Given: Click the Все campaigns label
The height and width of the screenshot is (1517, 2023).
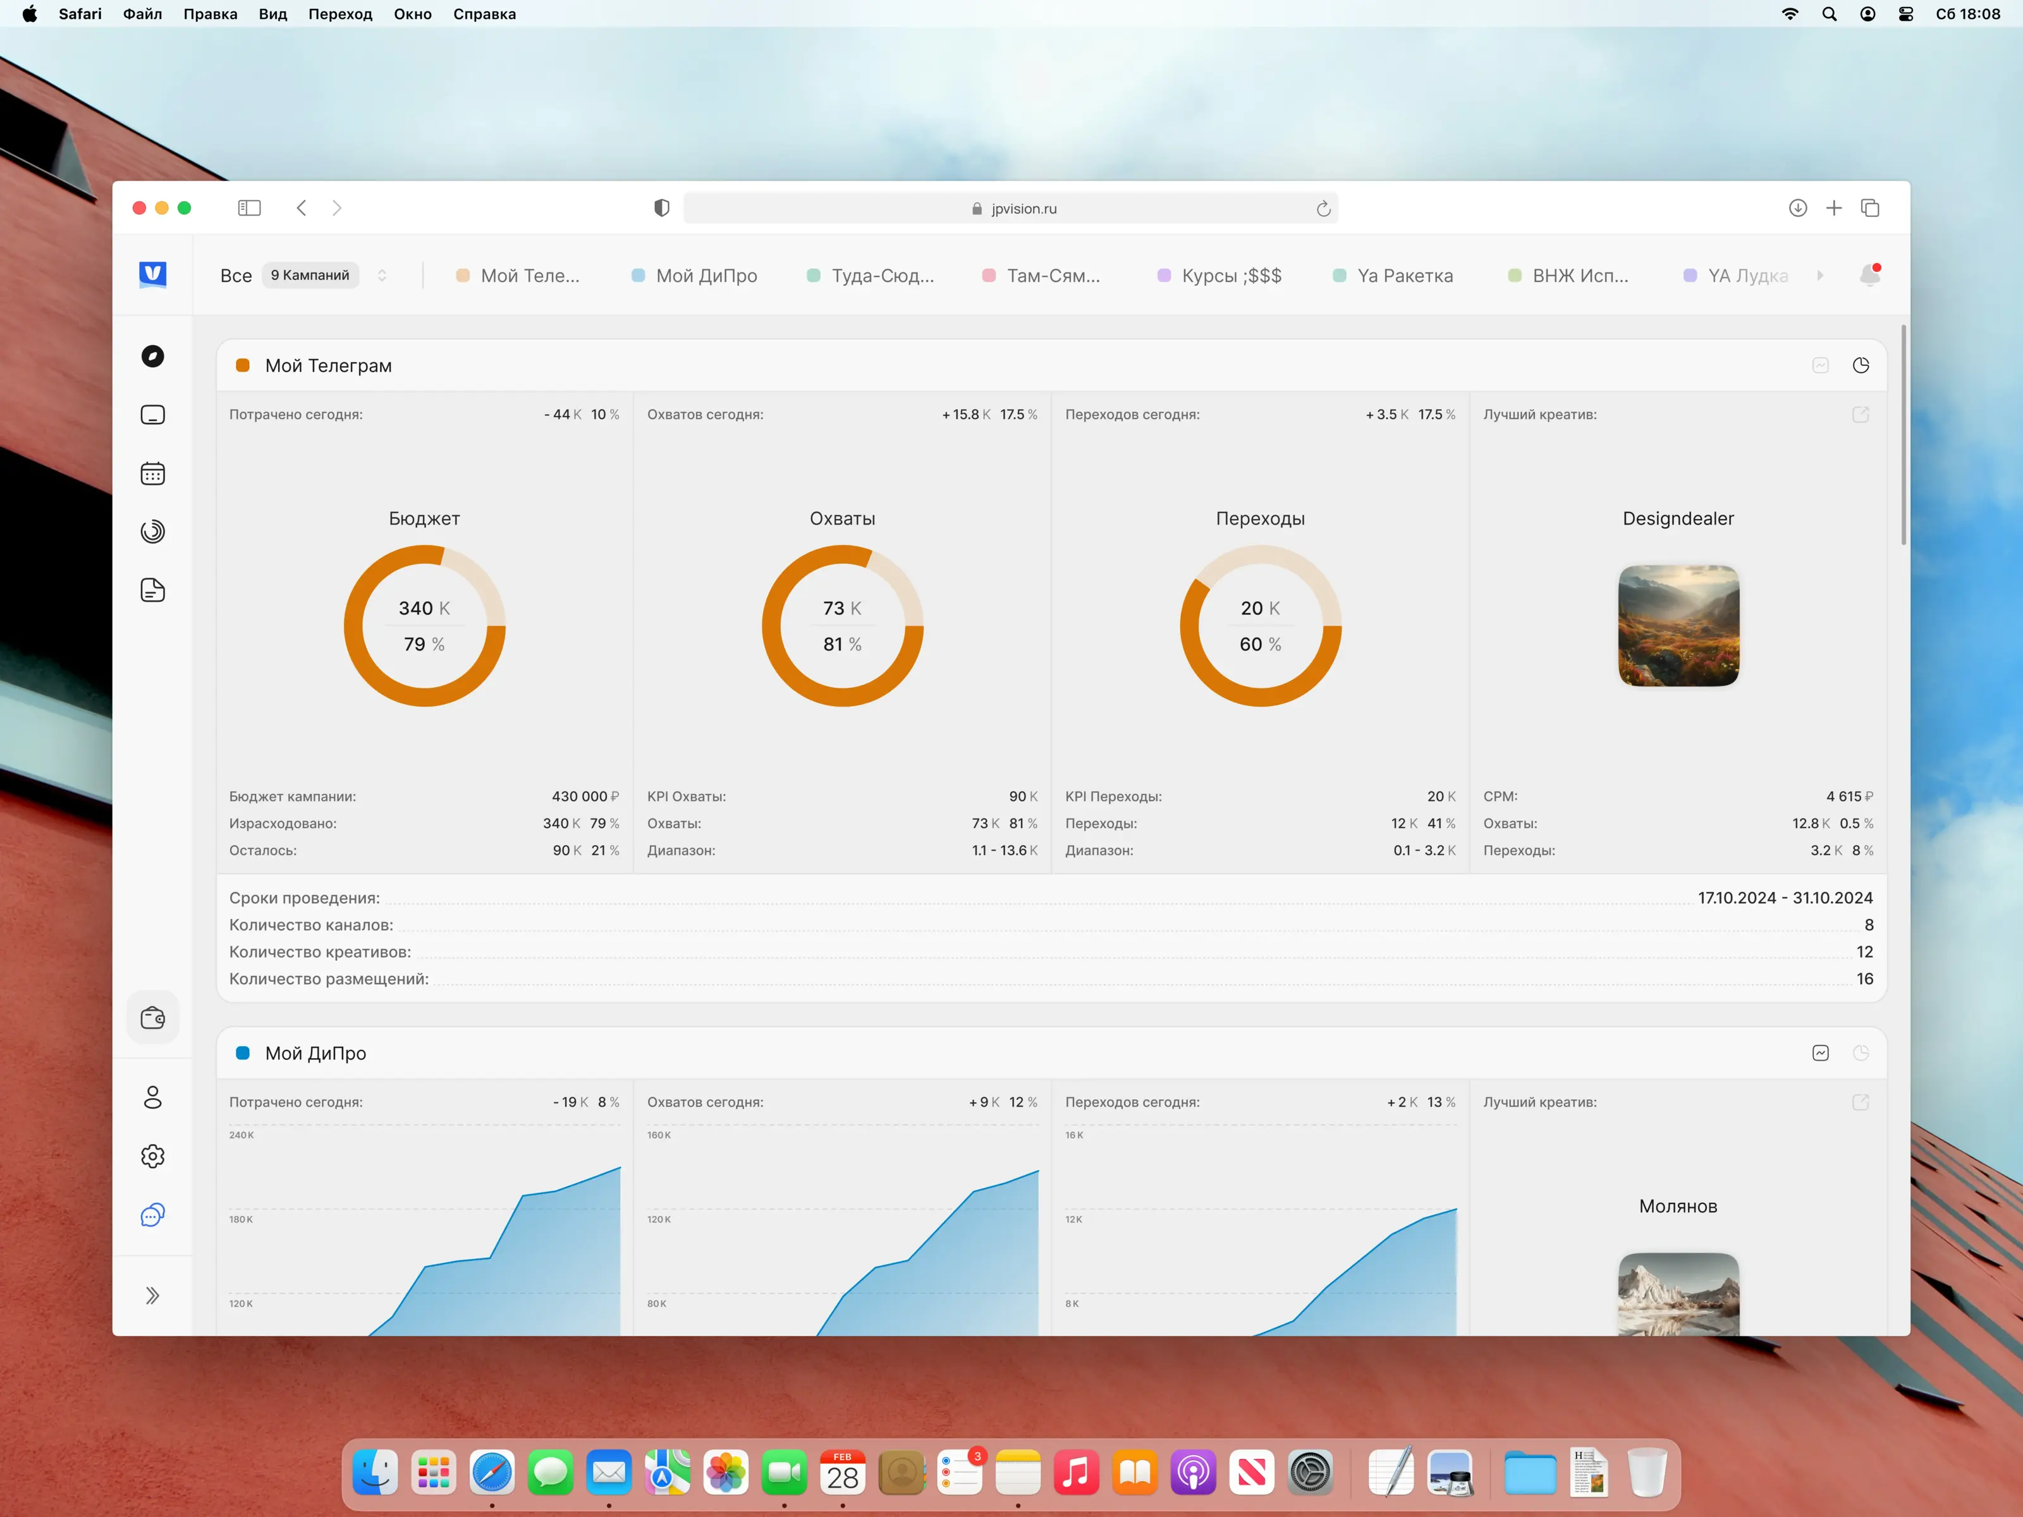Looking at the screenshot, I should (x=236, y=275).
